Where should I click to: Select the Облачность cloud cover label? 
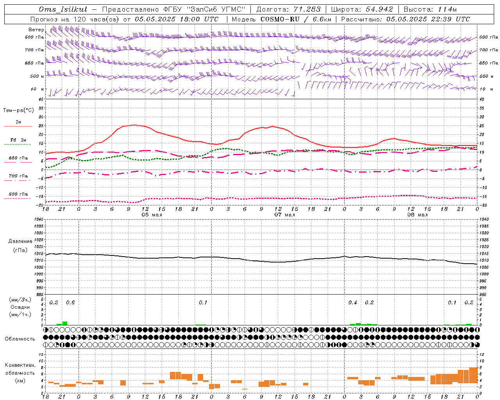(20, 339)
